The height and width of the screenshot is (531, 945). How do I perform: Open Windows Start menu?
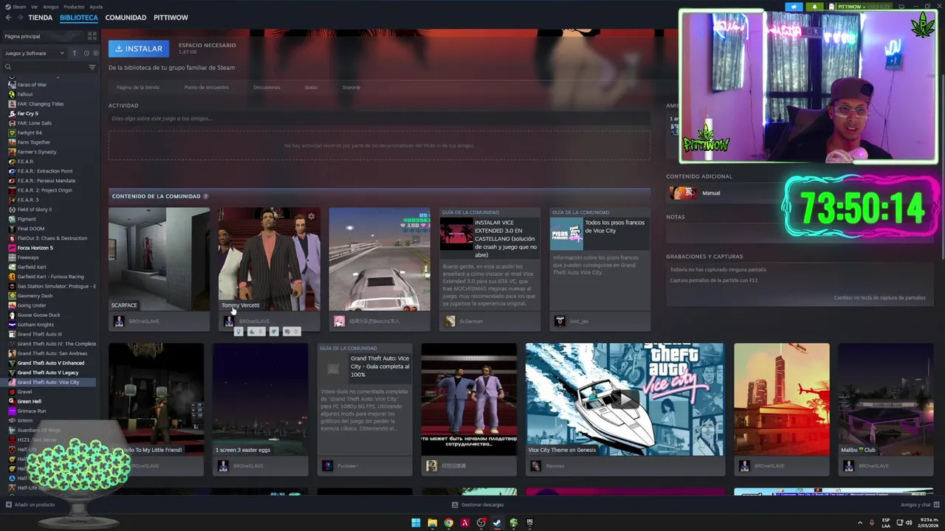click(416, 523)
